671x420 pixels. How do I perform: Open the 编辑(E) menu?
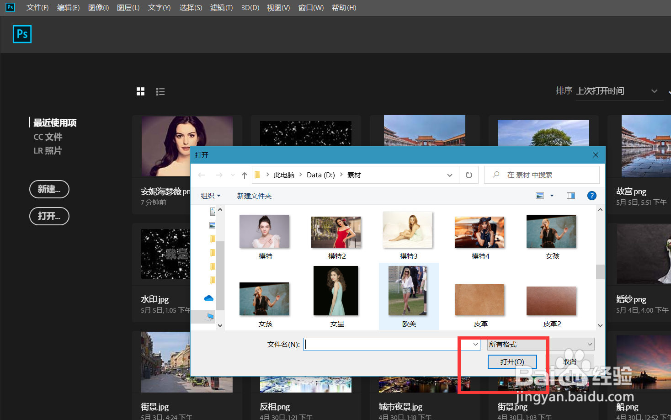68,8
